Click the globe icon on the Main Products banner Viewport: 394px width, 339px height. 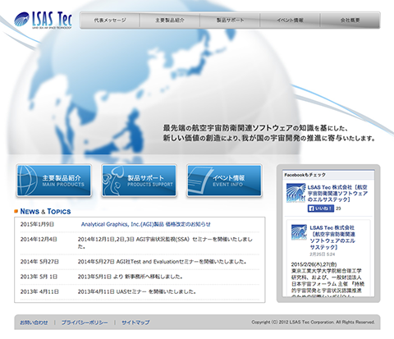coord(27,180)
